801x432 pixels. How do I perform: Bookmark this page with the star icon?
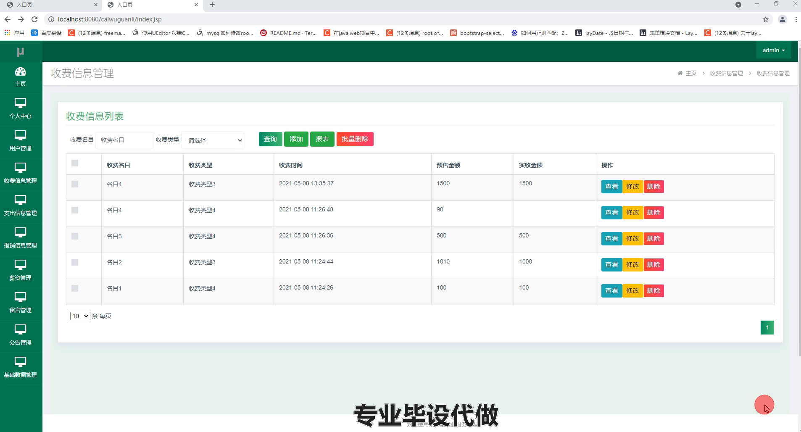766,19
